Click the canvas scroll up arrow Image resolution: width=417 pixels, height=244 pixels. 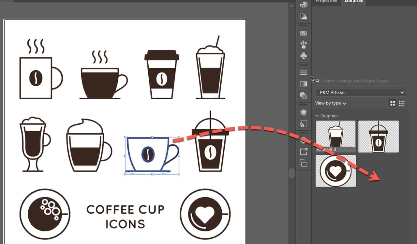291,6
